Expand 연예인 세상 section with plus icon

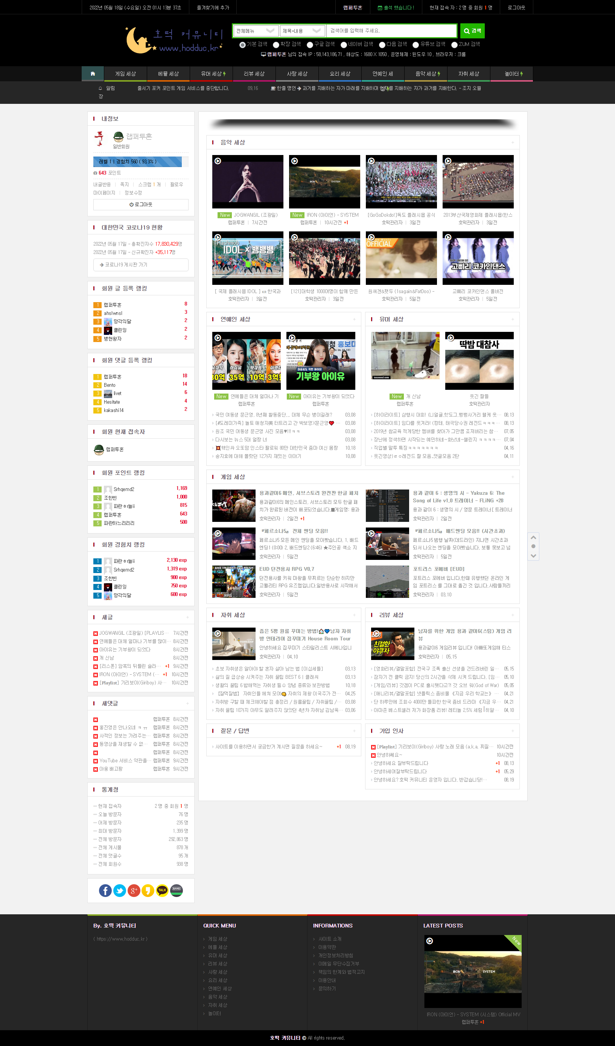pos(354,319)
